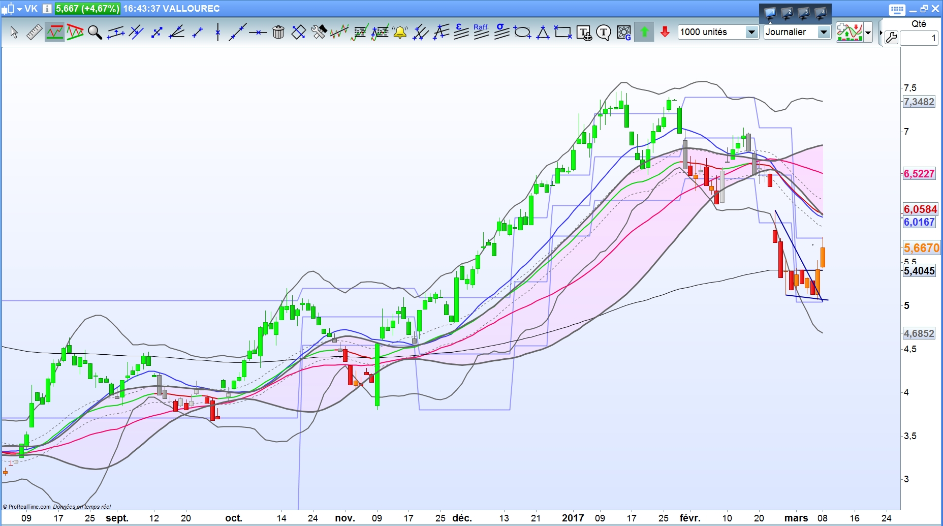Open the wrench settings beside Qté
Screen dimensions: 943x526
891,38
